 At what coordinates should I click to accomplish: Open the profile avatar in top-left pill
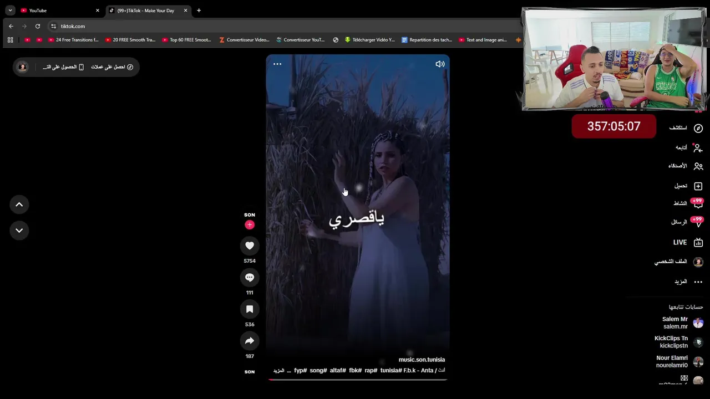22,67
